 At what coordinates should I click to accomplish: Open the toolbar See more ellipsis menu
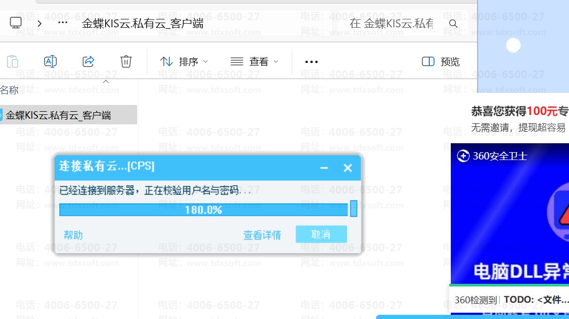(312, 61)
